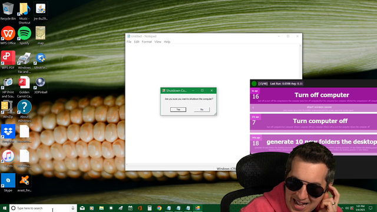Select the Golden Carrot desktop icon
Image resolution: width=377 pixels, height=212 pixels.
[x=24, y=88]
